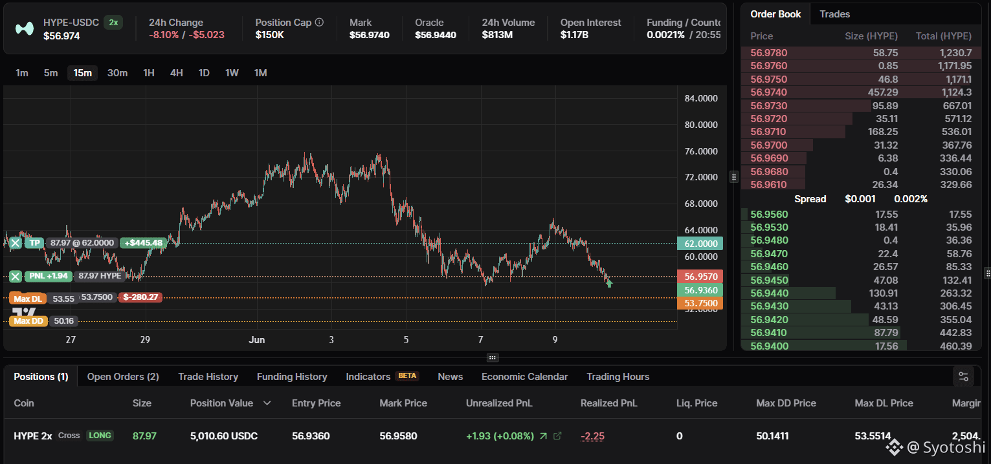Image resolution: width=991 pixels, height=464 pixels.
Task: Cancel the TP order on chart
Action: [15, 243]
